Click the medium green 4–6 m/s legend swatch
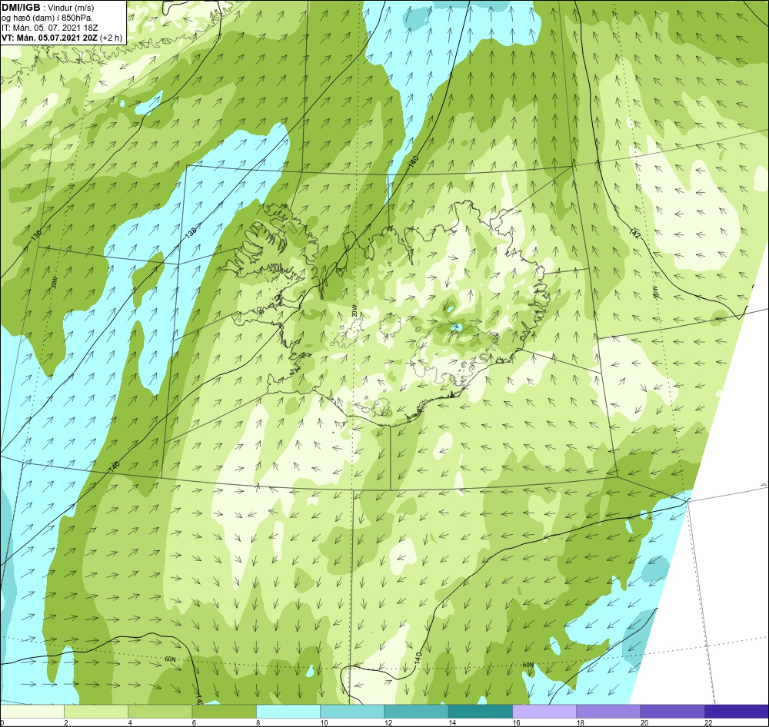Image resolution: width=769 pixels, height=727 pixels. point(161,711)
